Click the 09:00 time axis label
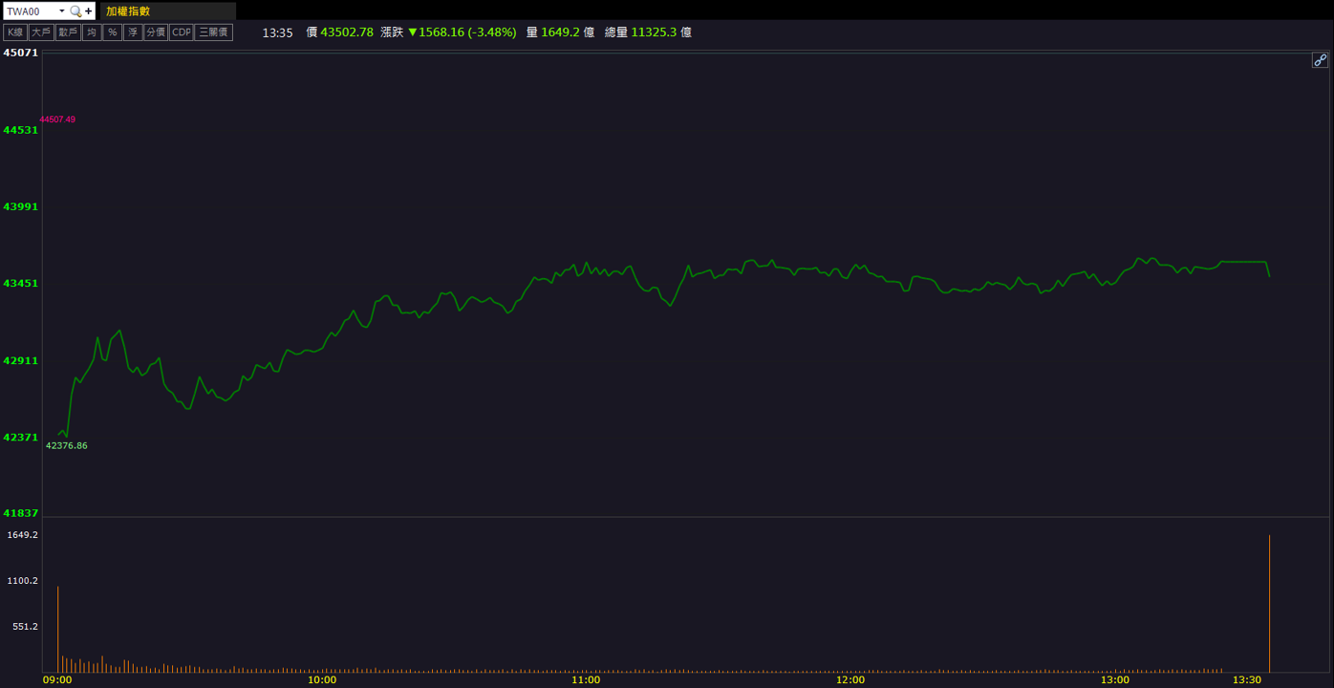Screen dimensions: 1334x688 [x=57, y=680]
